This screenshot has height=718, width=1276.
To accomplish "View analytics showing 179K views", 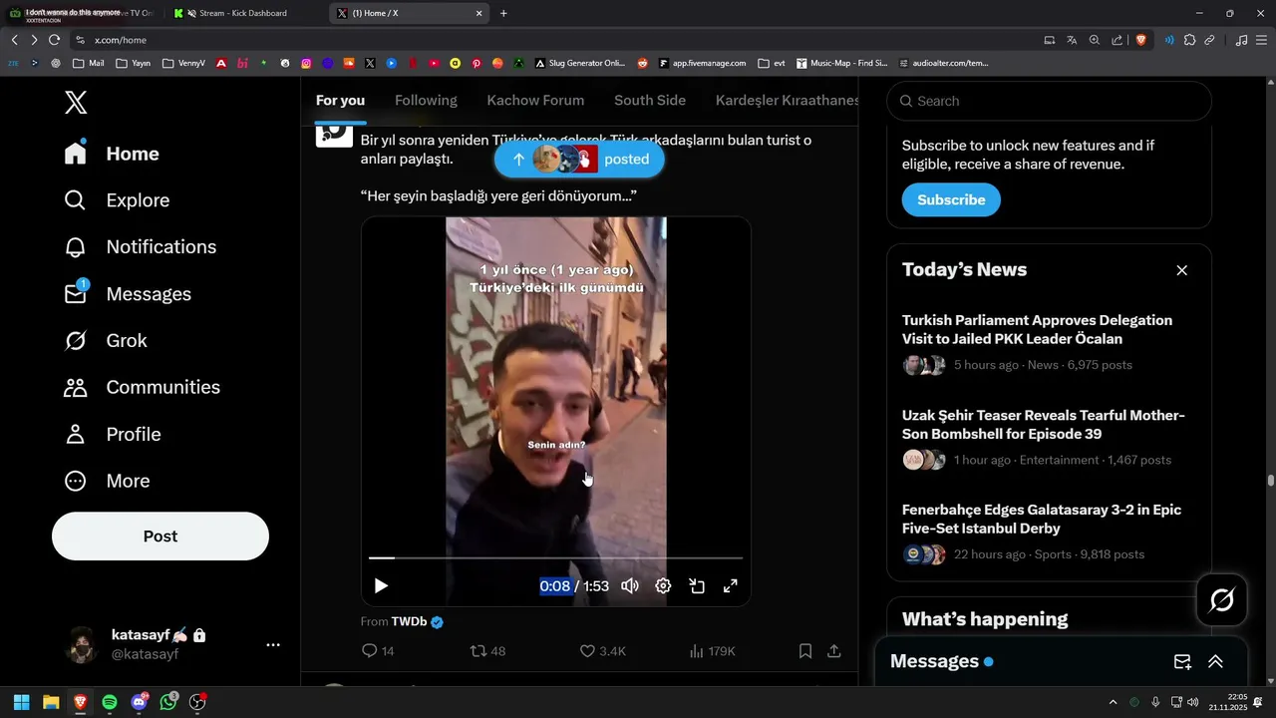I will coord(713,651).
